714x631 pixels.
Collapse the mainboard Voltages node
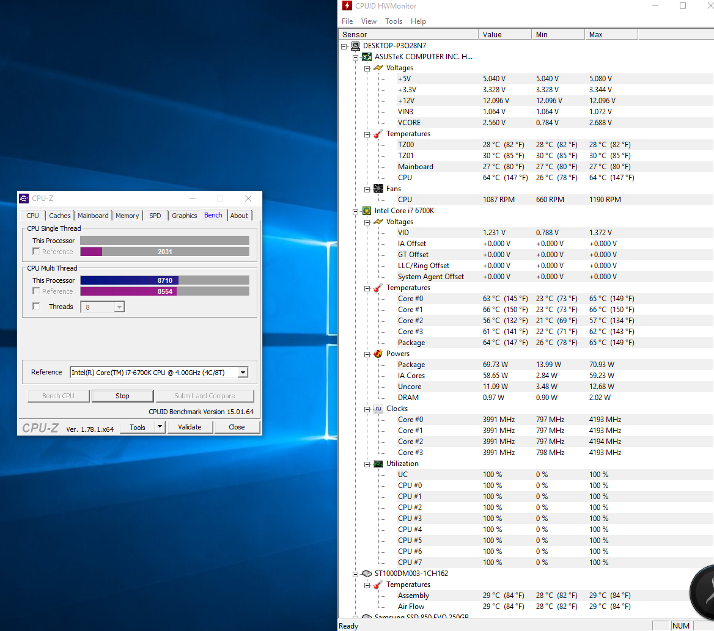point(367,68)
